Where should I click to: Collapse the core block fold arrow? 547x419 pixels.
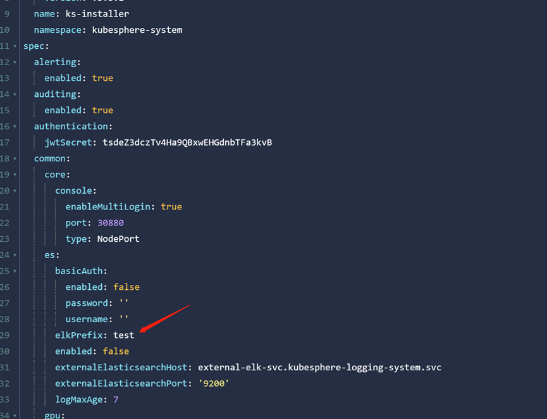point(15,175)
